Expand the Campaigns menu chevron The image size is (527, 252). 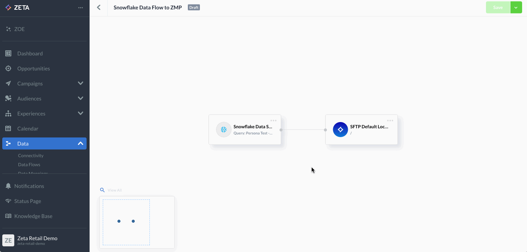tap(80, 83)
